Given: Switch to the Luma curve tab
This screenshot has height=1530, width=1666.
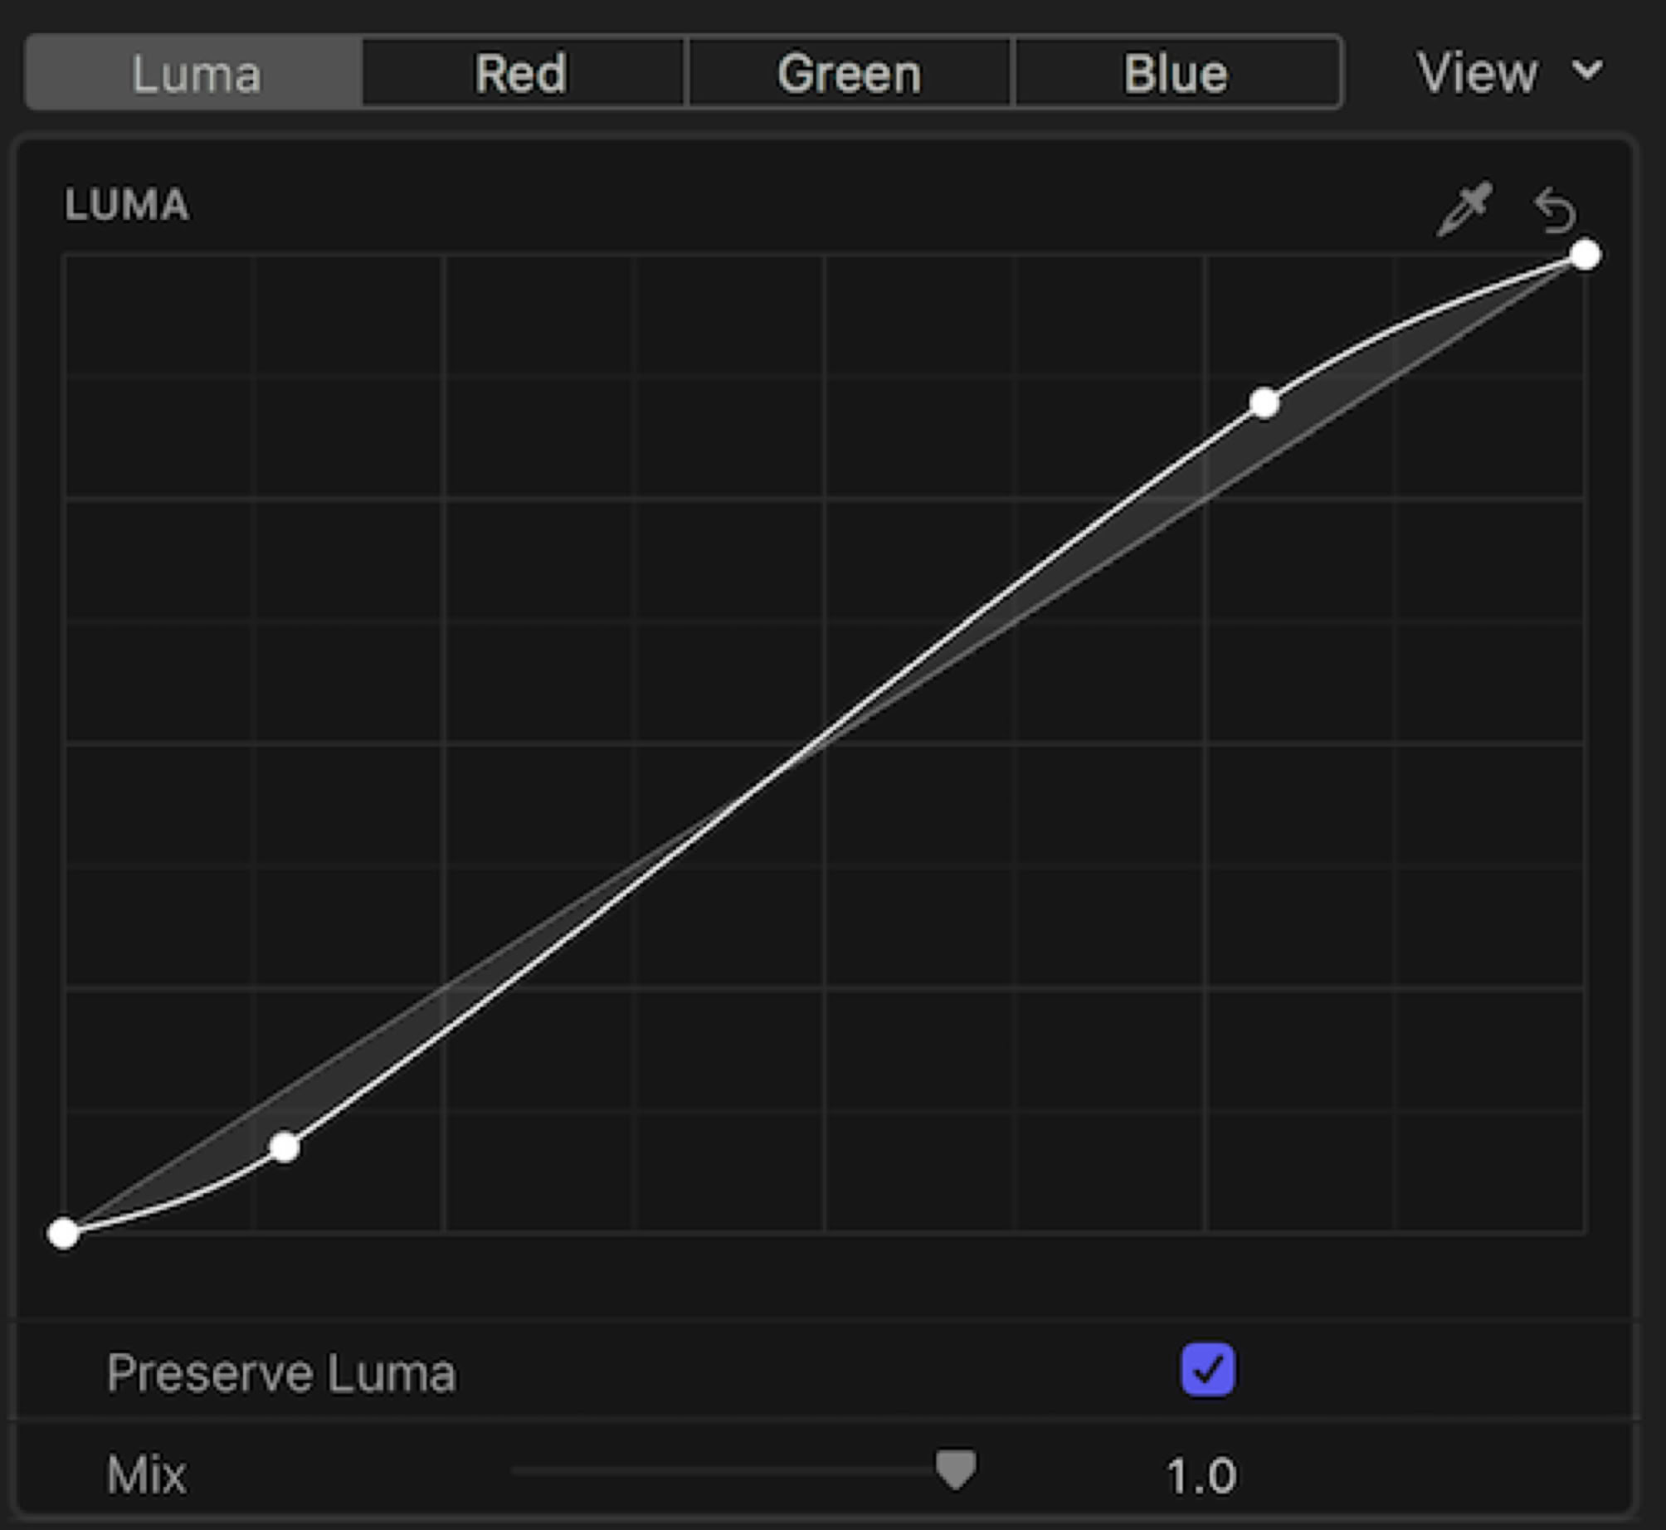Looking at the screenshot, I should (196, 73).
